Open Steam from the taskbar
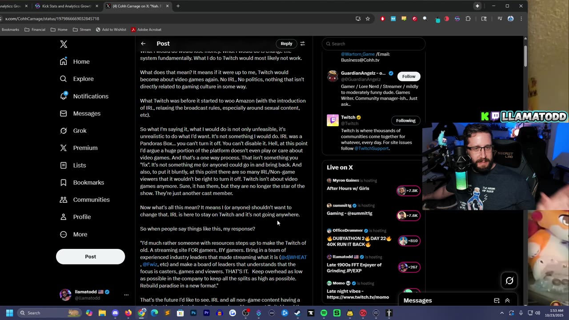Viewport: 569px width, 320px height. click(297, 313)
